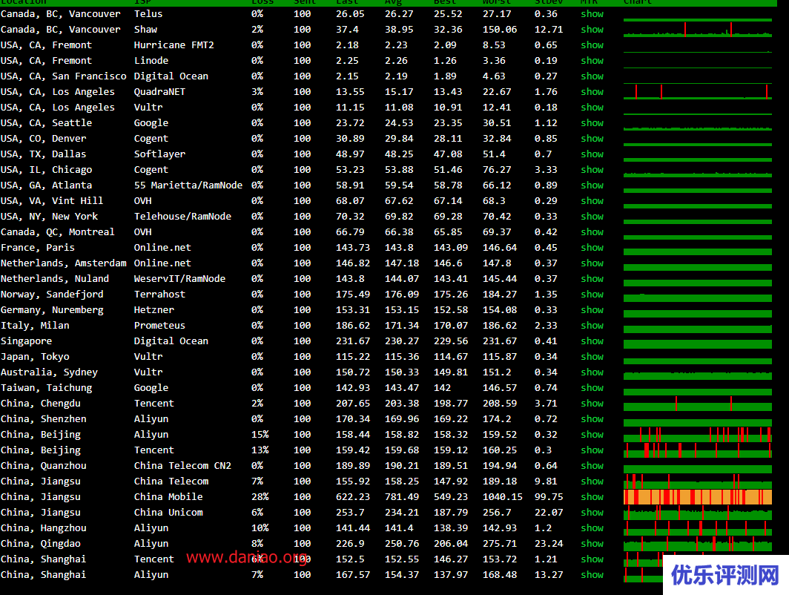This screenshot has width=789, height=595.
Task: Show MTR for OVH Montreal
Action: coord(592,232)
